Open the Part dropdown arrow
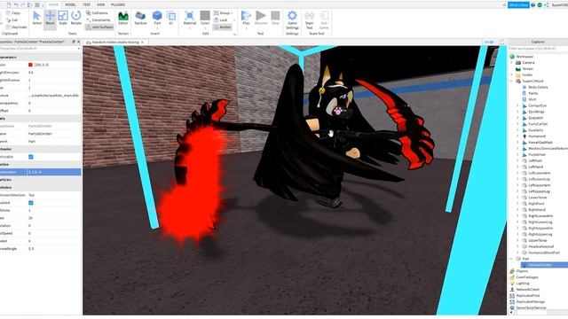Viewport: 568px width, 319px height. (157, 27)
